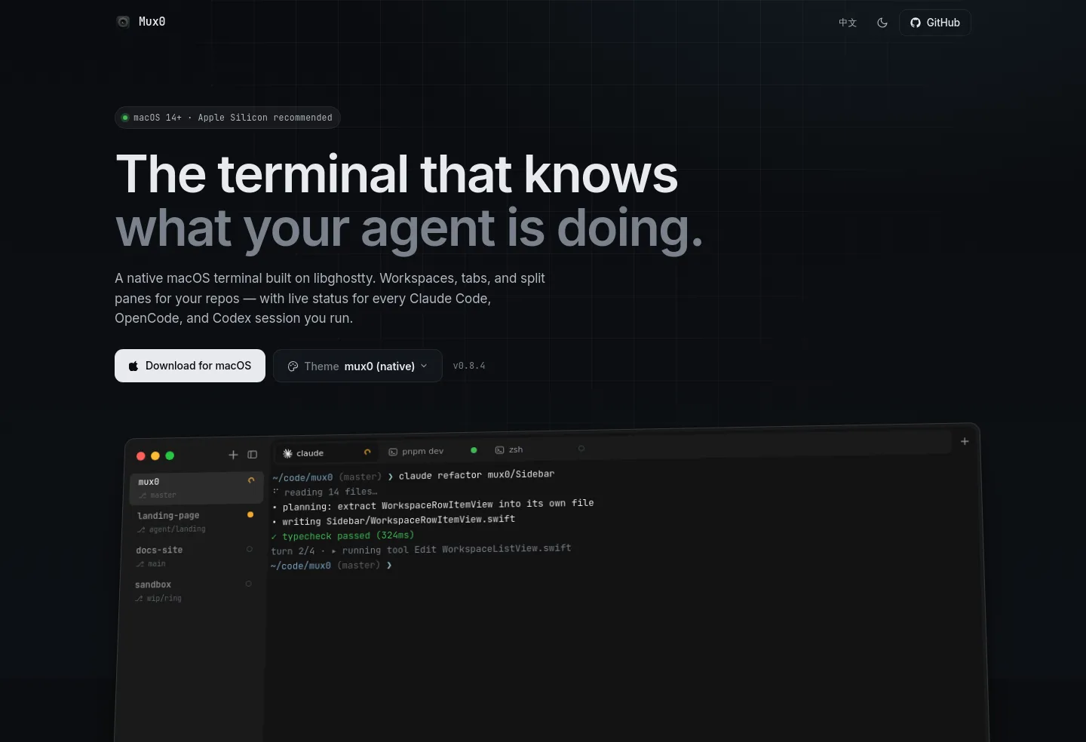Select the docs-site workspace
Image resolution: width=1086 pixels, height=742 pixels.
[x=195, y=556]
